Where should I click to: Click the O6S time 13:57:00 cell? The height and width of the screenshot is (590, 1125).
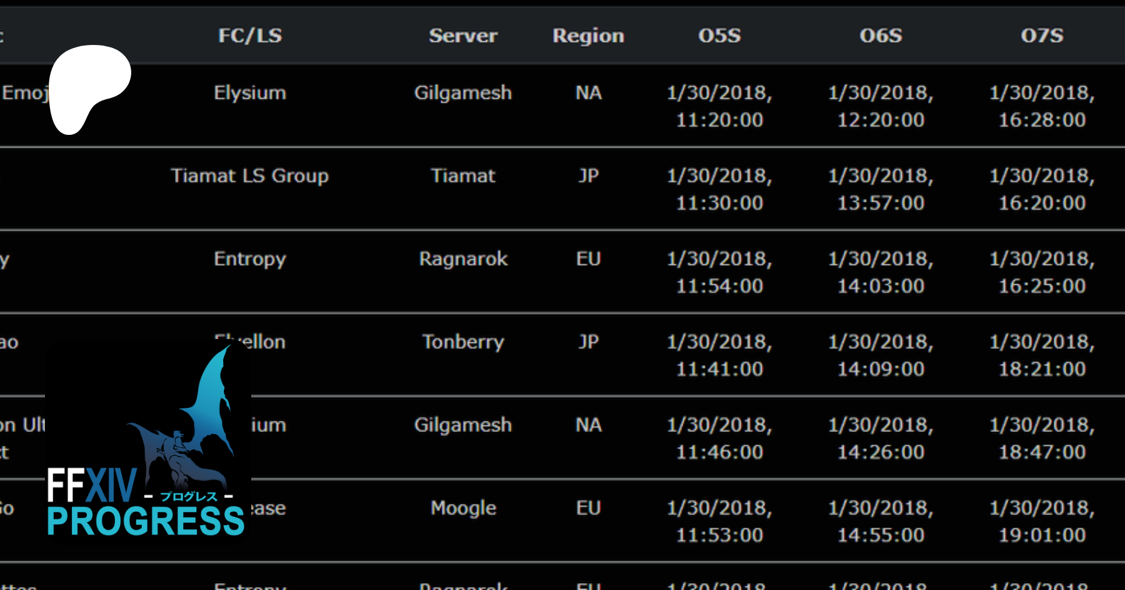pyautogui.click(x=881, y=189)
